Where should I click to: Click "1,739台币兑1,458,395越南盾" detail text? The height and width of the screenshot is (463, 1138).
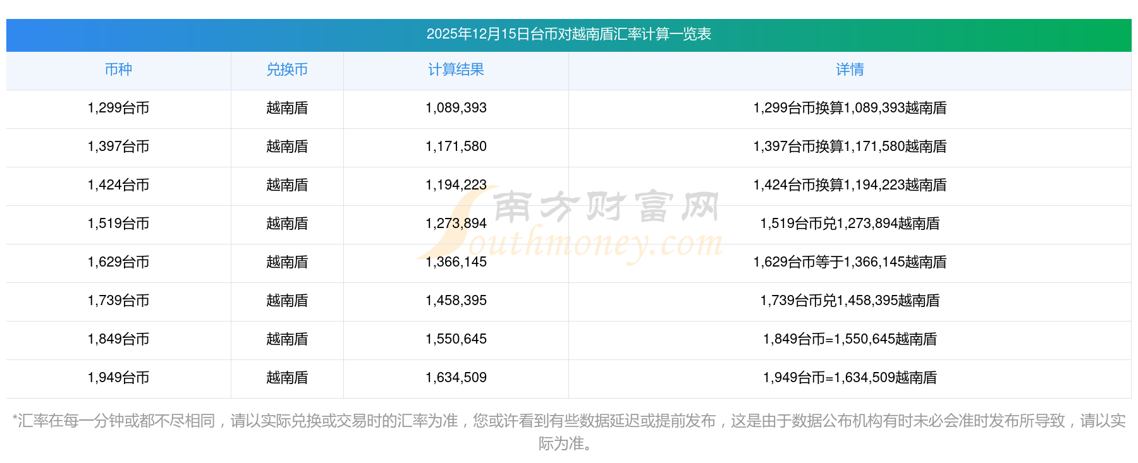point(850,301)
